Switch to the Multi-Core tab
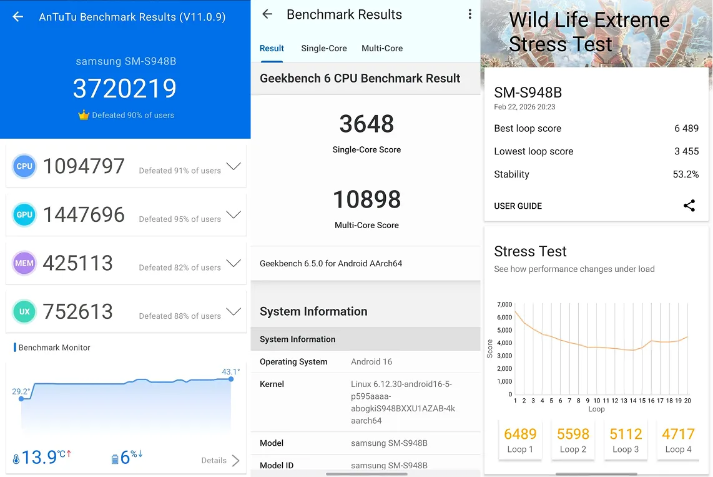 382,48
